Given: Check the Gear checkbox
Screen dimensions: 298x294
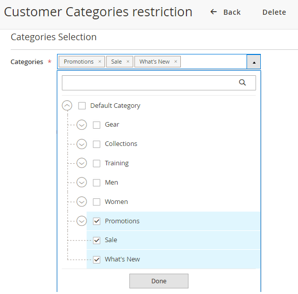Looking at the screenshot, I should tap(97, 125).
